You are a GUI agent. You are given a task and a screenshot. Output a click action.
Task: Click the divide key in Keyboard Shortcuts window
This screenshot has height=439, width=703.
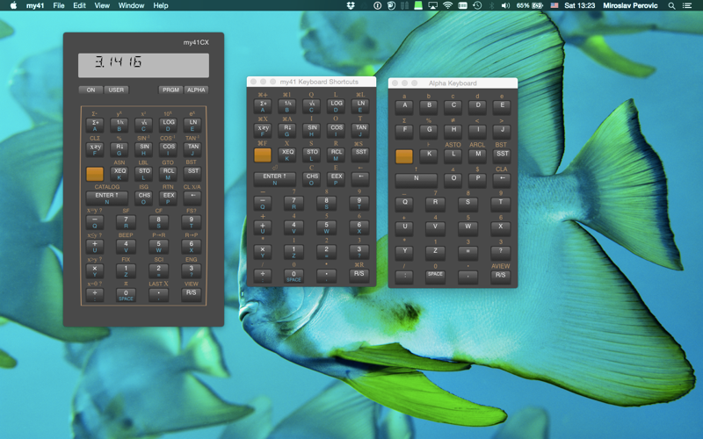point(262,277)
